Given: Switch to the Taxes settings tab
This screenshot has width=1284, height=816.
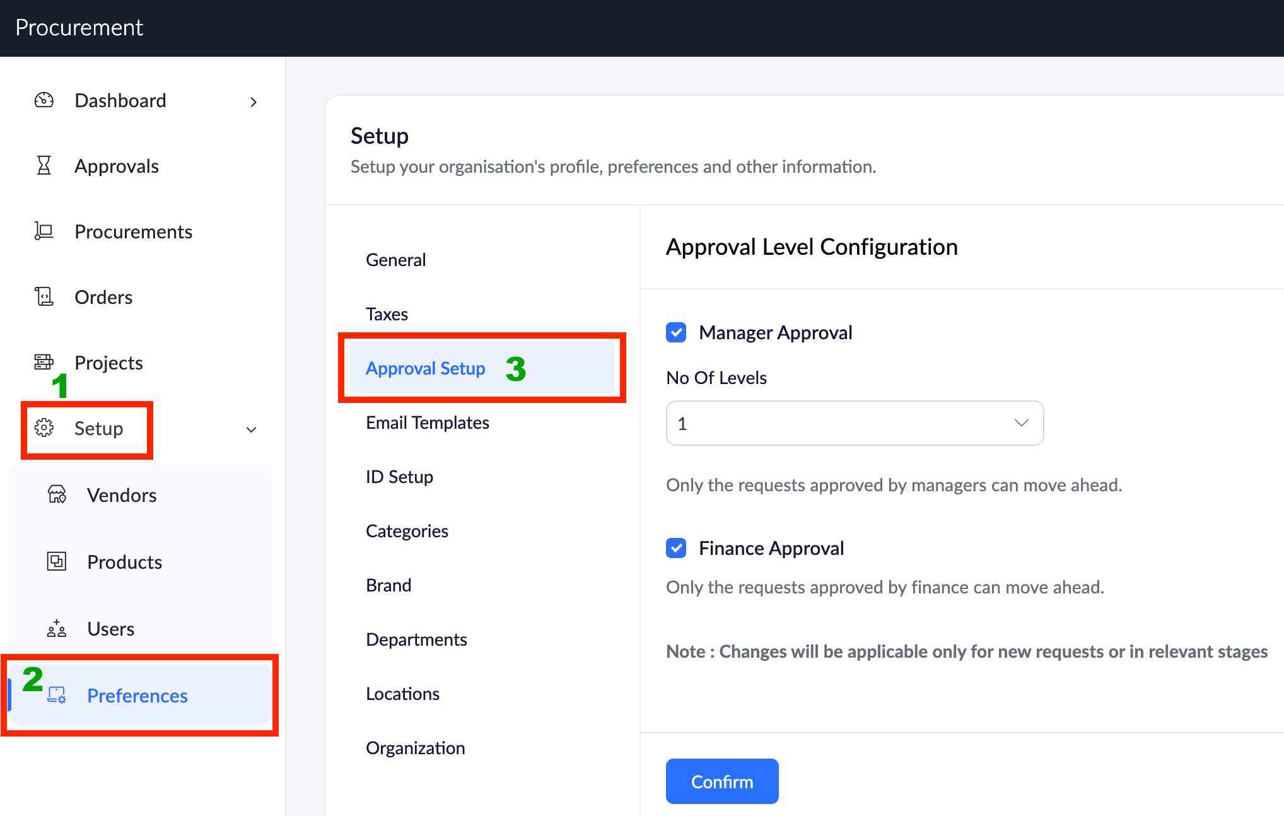Looking at the screenshot, I should click(387, 314).
